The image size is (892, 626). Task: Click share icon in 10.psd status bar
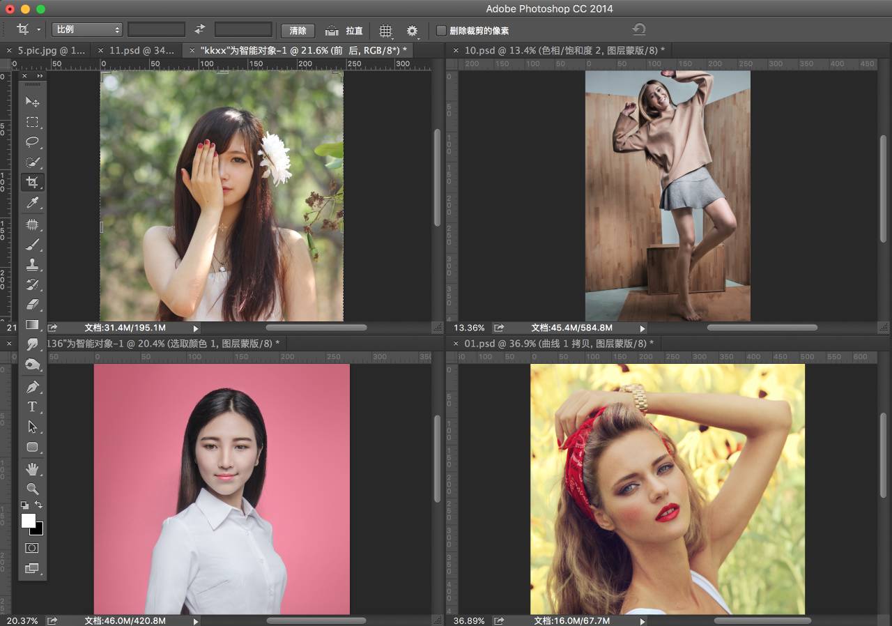(x=499, y=328)
